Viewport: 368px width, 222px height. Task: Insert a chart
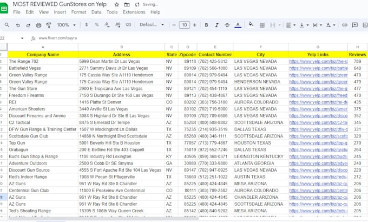point(365,25)
